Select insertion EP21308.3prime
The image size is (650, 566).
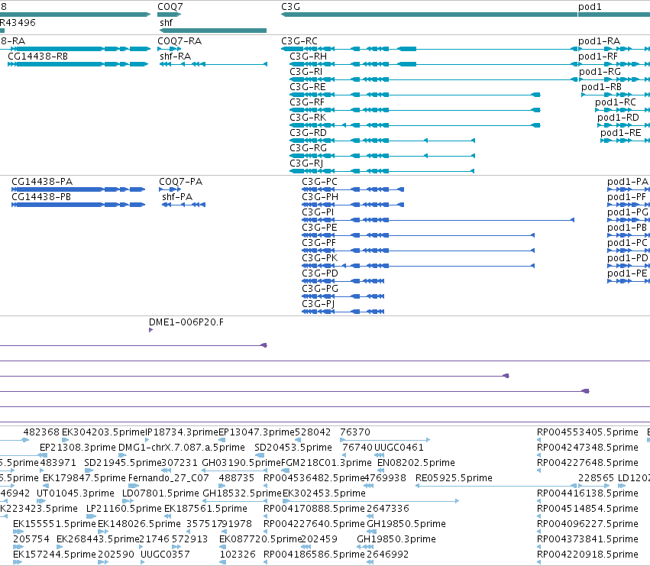pyautogui.click(x=77, y=448)
